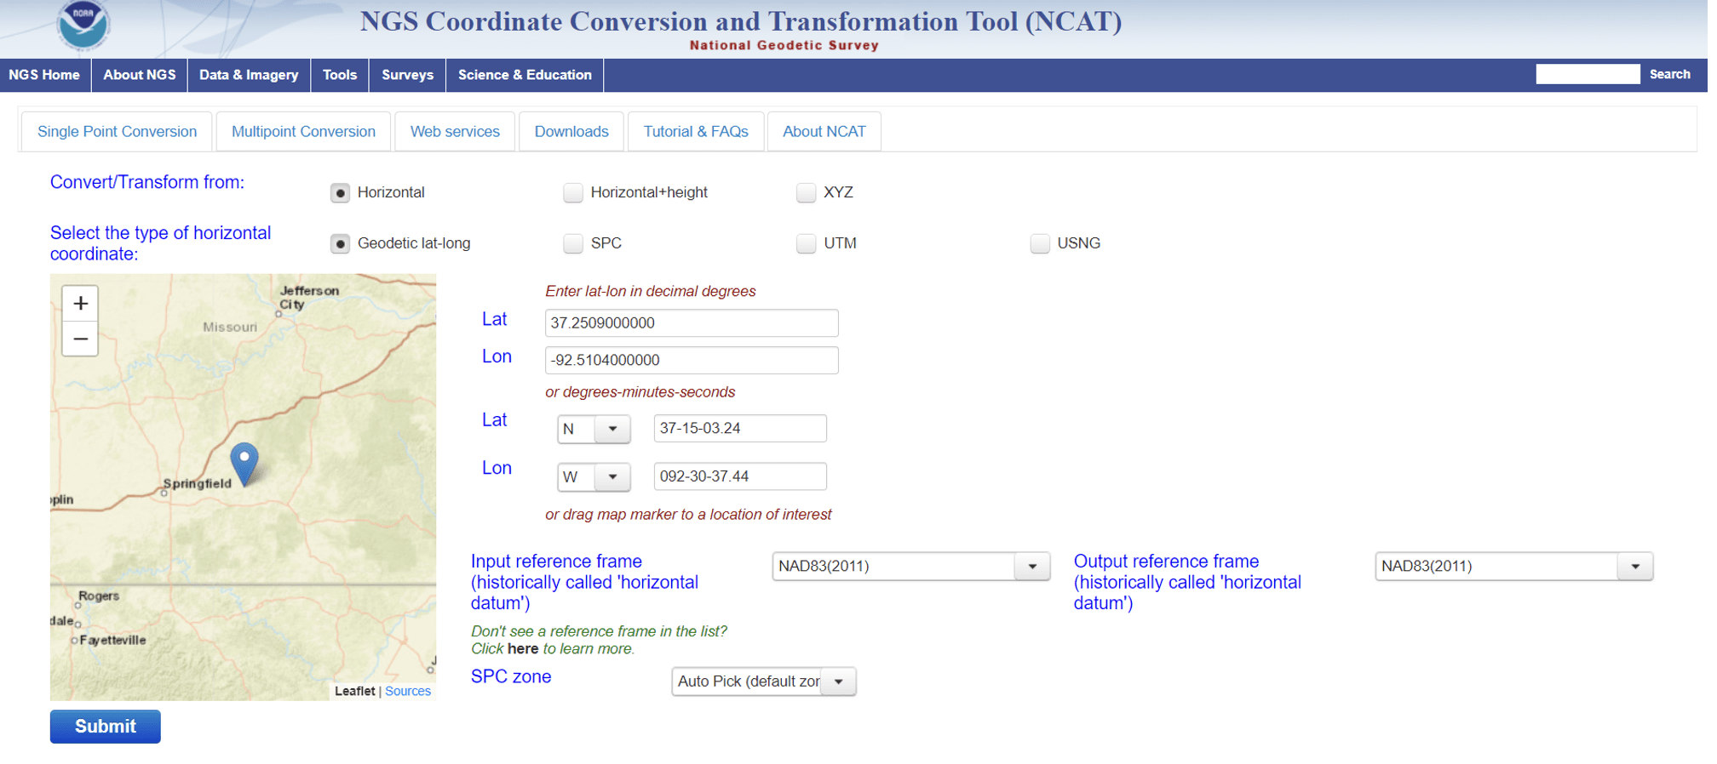
Task: Click the National Geodetic Survey subtitle
Action: coord(784,46)
